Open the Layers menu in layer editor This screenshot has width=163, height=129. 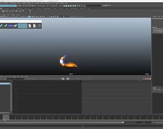154,90
